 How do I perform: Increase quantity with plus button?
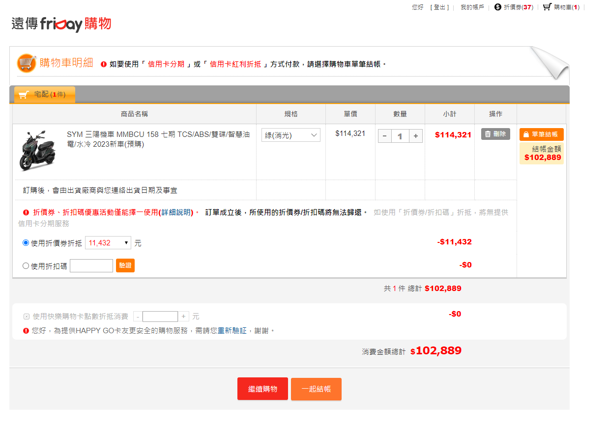pos(415,136)
